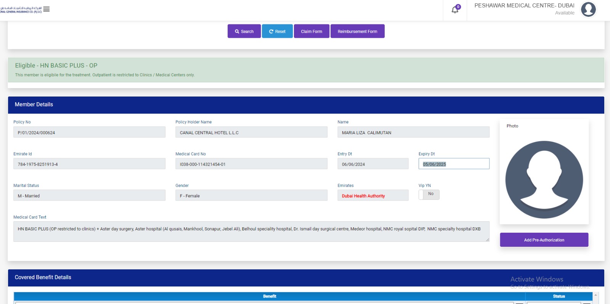Screen dimensions: 610x304
Task: Click the Medical Card No field
Action: 251,164
